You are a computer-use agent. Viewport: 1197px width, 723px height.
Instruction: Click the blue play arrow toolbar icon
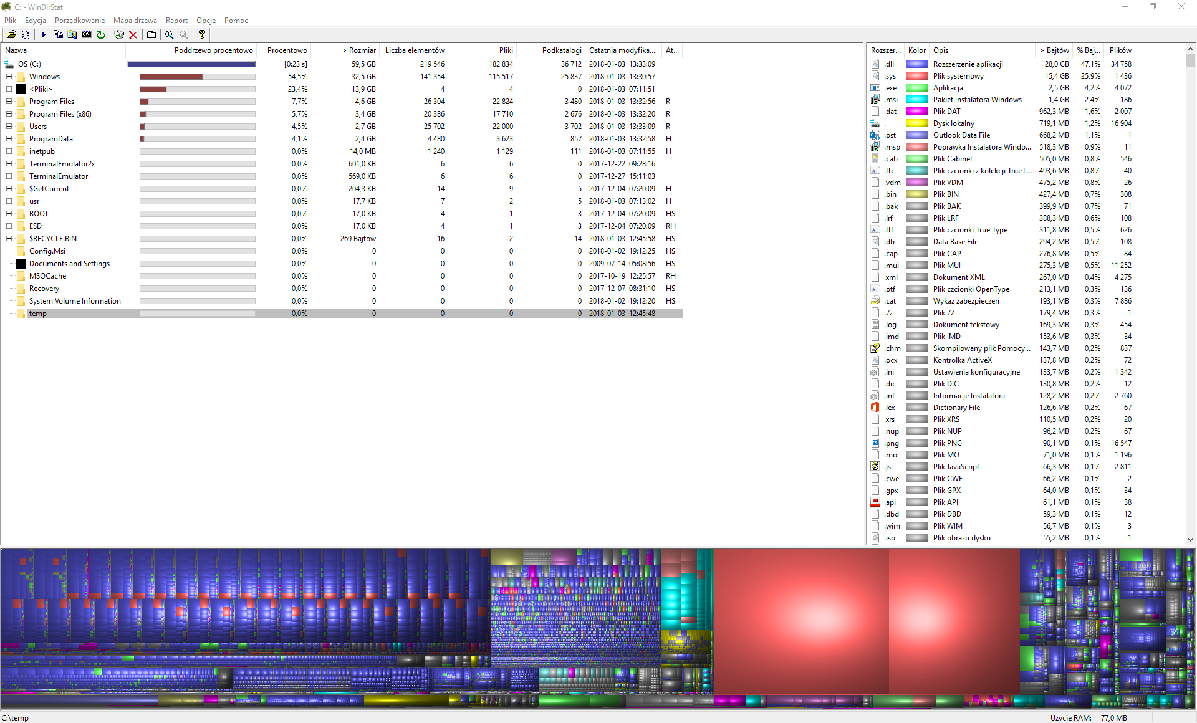click(44, 35)
